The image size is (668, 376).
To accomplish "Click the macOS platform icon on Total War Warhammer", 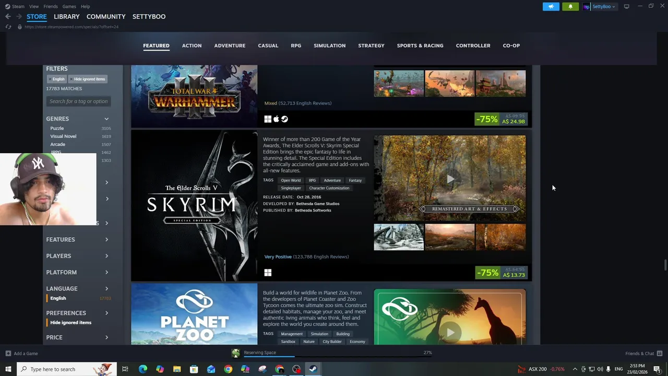I will pyautogui.click(x=276, y=119).
